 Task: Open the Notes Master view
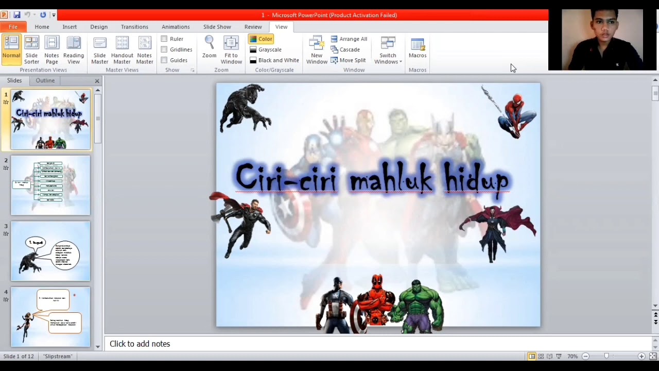point(145,50)
